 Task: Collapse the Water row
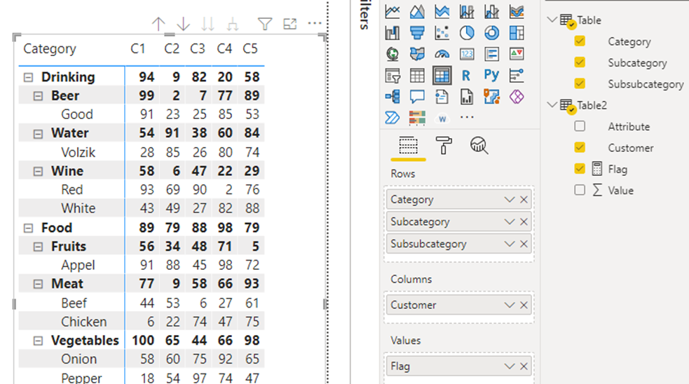point(39,134)
